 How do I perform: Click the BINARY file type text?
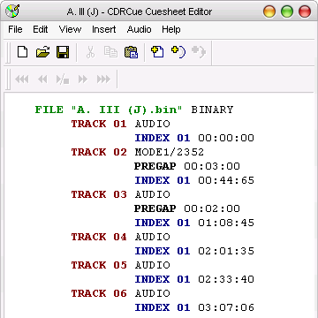(212, 110)
